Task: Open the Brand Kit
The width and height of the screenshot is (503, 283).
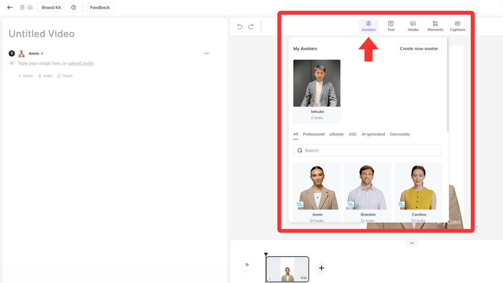Action: (x=51, y=7)
